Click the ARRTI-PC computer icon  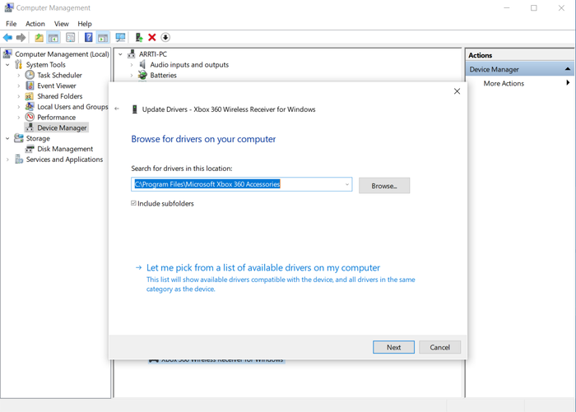click(x=132, y=54)
